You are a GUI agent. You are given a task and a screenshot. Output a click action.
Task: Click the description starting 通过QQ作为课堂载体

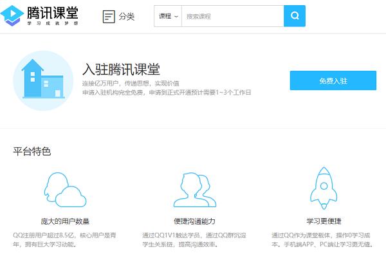[x=323, y=240]
